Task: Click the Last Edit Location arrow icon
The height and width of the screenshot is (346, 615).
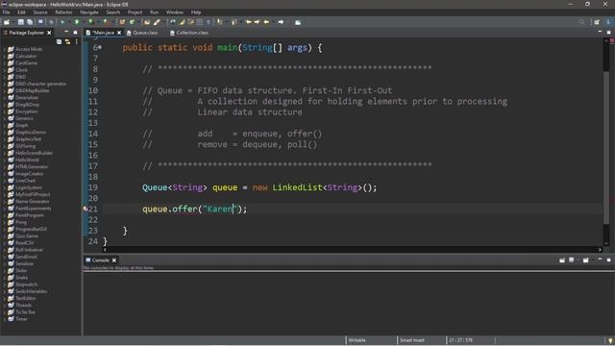Action: (248, 22)
